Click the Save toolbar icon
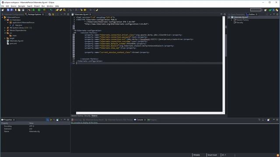 (8, 10)
